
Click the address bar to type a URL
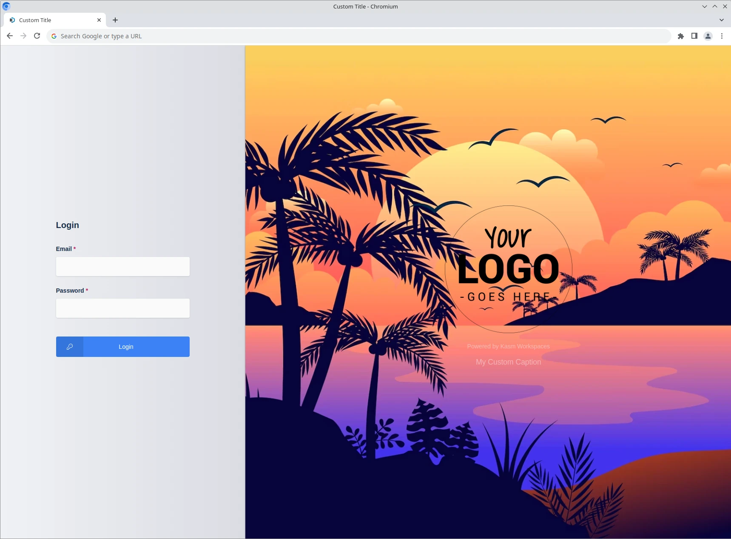[x=213, y=36]
